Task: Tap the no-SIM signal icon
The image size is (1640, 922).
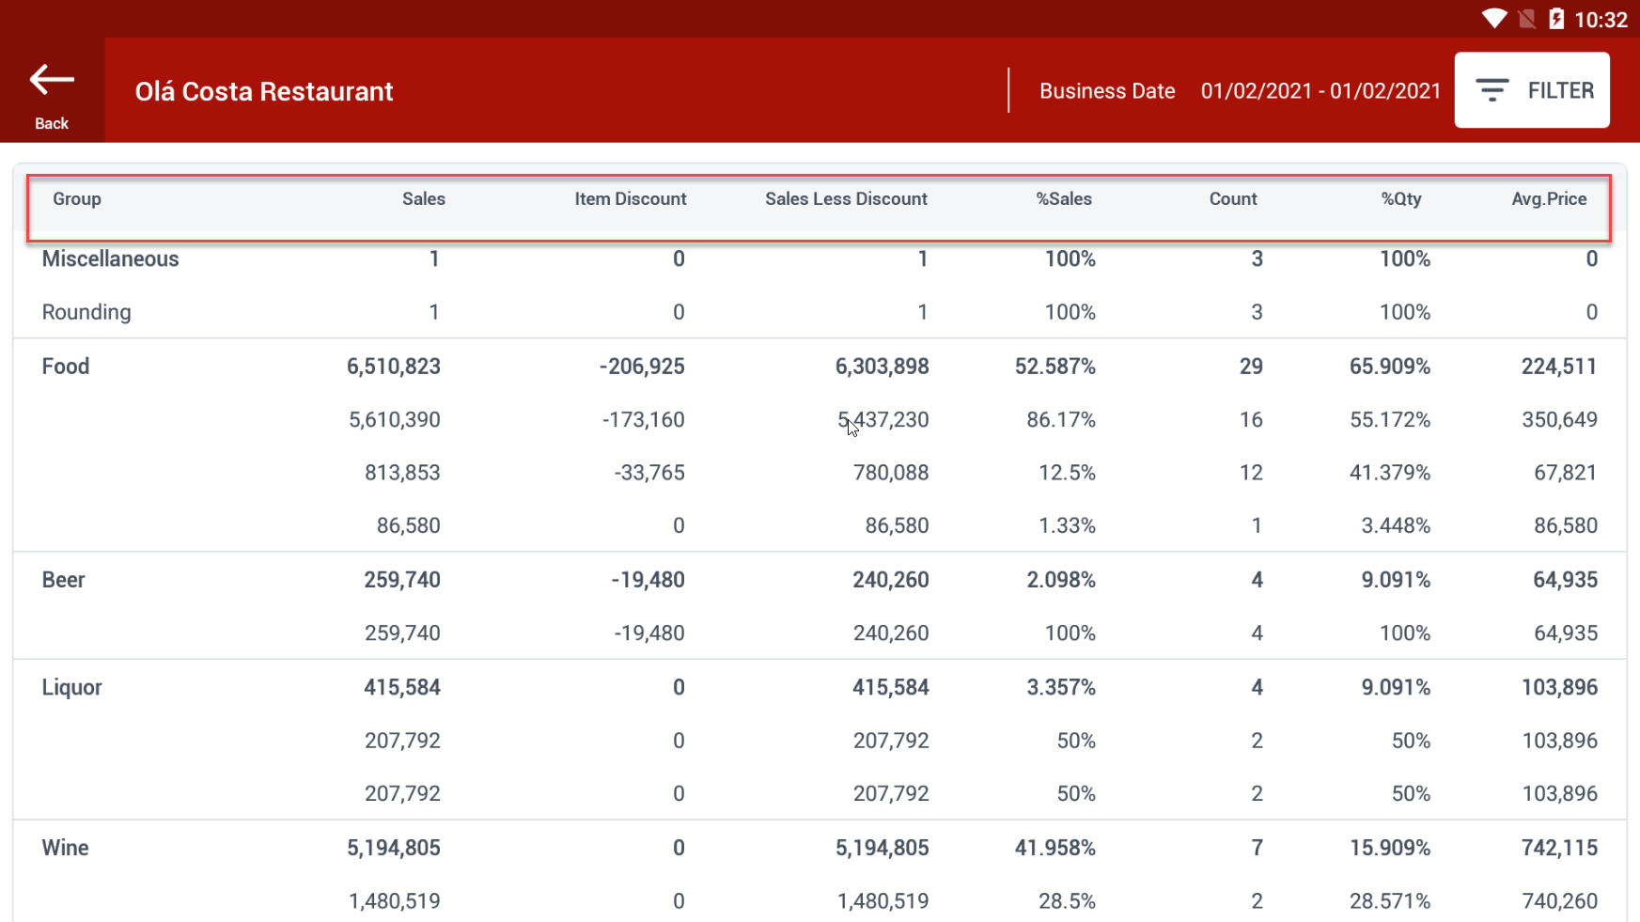Action: click(x=1526, y=19)
